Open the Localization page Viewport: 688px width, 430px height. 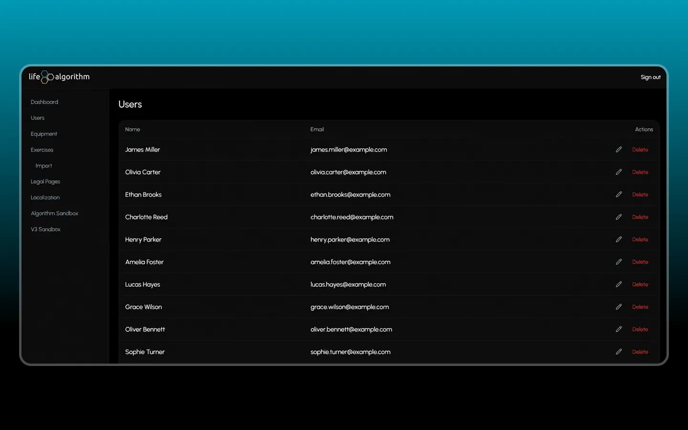(45, 198)
